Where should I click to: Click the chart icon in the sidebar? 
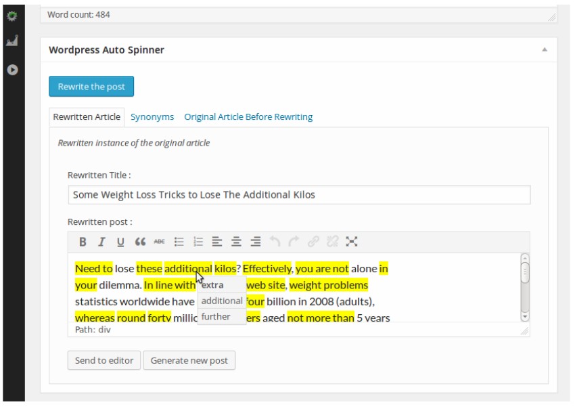click(11, 42)
